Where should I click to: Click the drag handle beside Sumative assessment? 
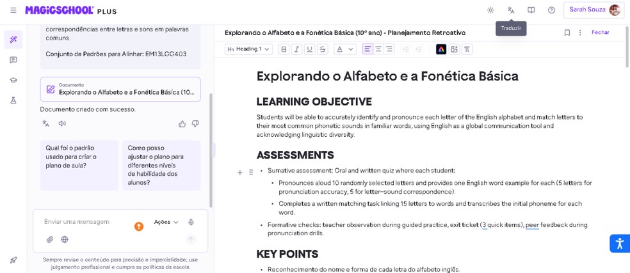(x=251, y=173)
